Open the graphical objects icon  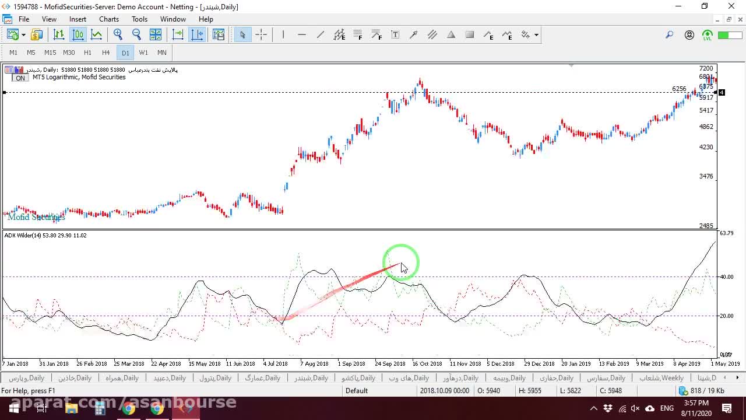(x=526, y=35)
